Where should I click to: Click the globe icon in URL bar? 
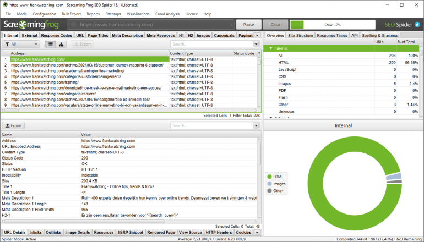click(73, 25)
